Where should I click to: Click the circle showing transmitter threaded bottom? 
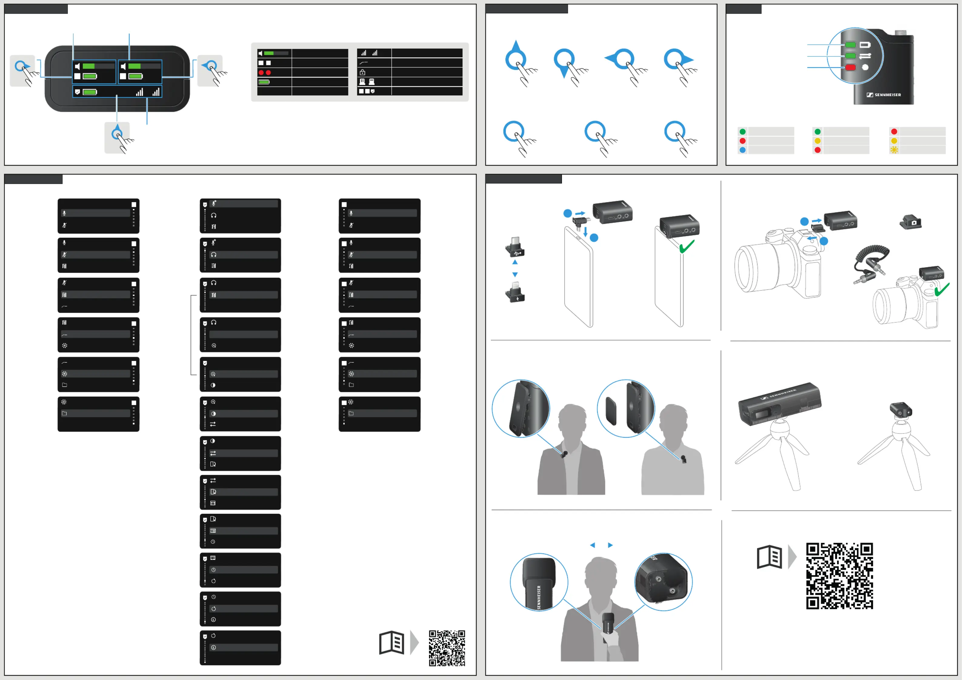click(663, 582)
